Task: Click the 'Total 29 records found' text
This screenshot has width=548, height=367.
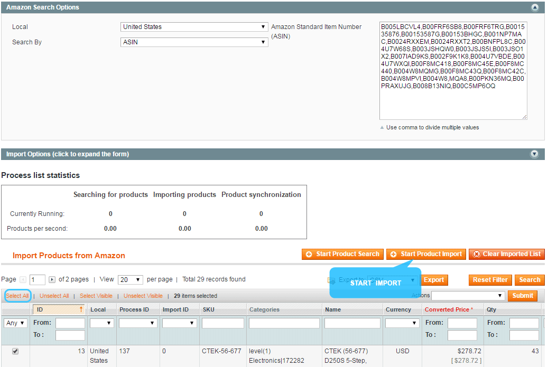Action: (x=214, y=279)
